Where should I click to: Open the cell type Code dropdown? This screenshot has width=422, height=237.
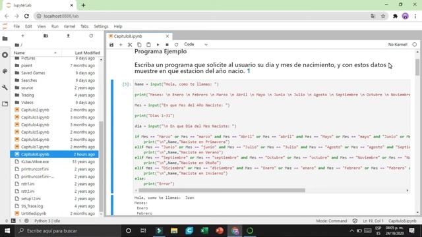pos(196,44)
